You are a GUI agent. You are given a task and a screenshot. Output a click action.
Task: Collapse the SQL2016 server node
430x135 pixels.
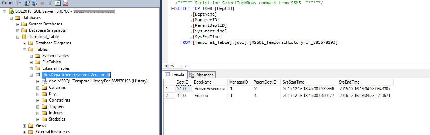(x=5, y=11)
